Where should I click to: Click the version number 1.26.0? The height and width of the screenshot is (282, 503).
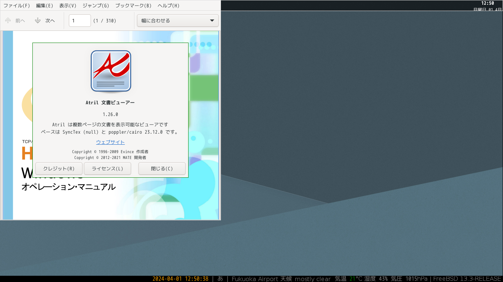(x=110, y=114)
